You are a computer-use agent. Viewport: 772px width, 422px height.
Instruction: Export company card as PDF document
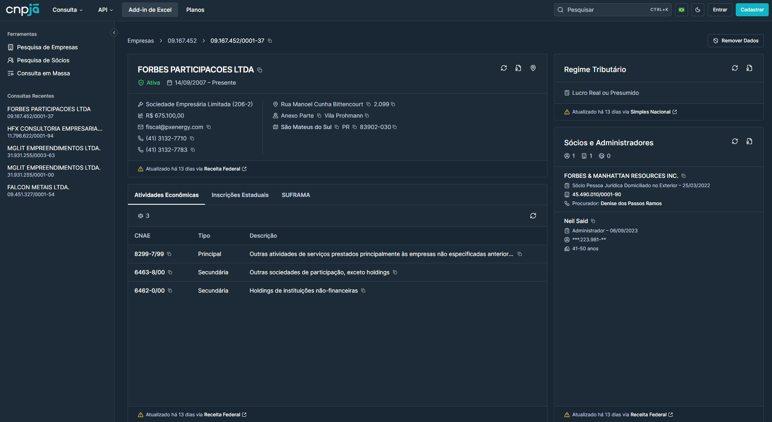(518, 68)
